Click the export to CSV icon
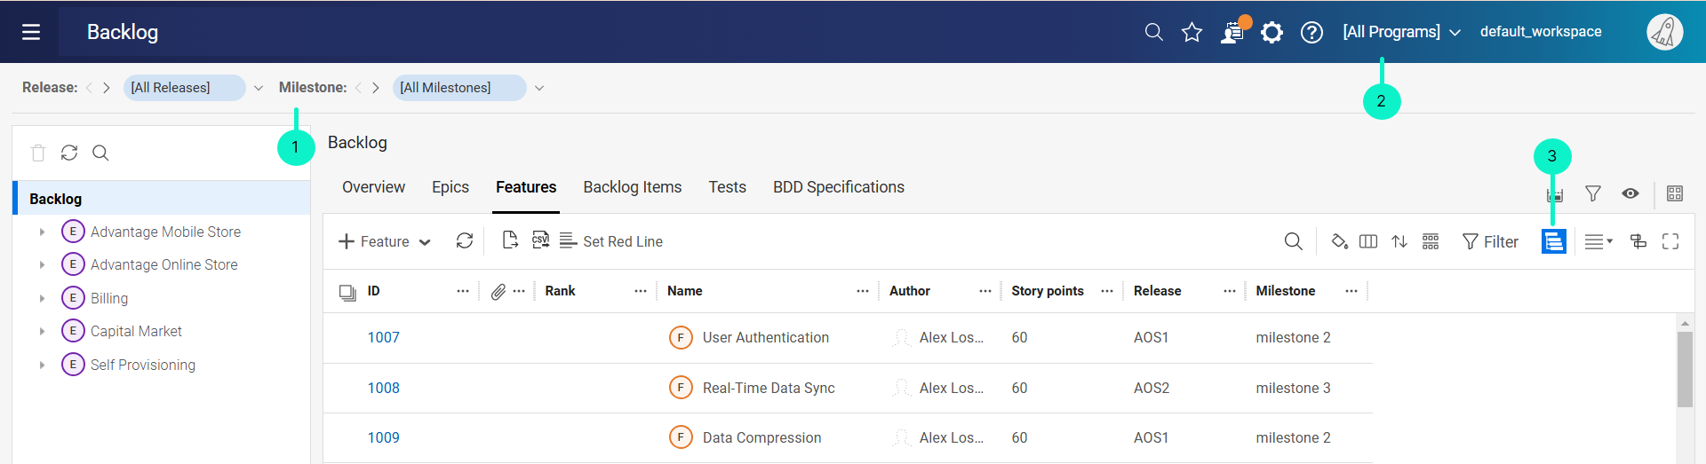Image resolution: width=1706 pixels, height=464 pixels. (x=540, y=240)
